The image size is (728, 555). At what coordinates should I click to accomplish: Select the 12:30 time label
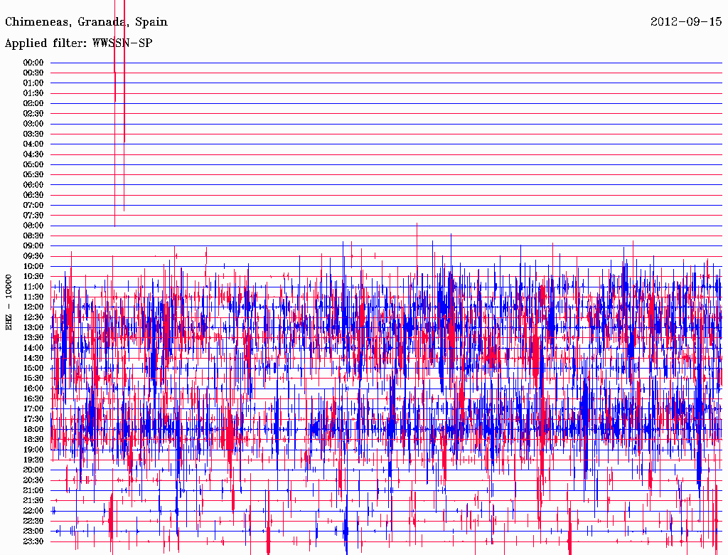(33, 317)
